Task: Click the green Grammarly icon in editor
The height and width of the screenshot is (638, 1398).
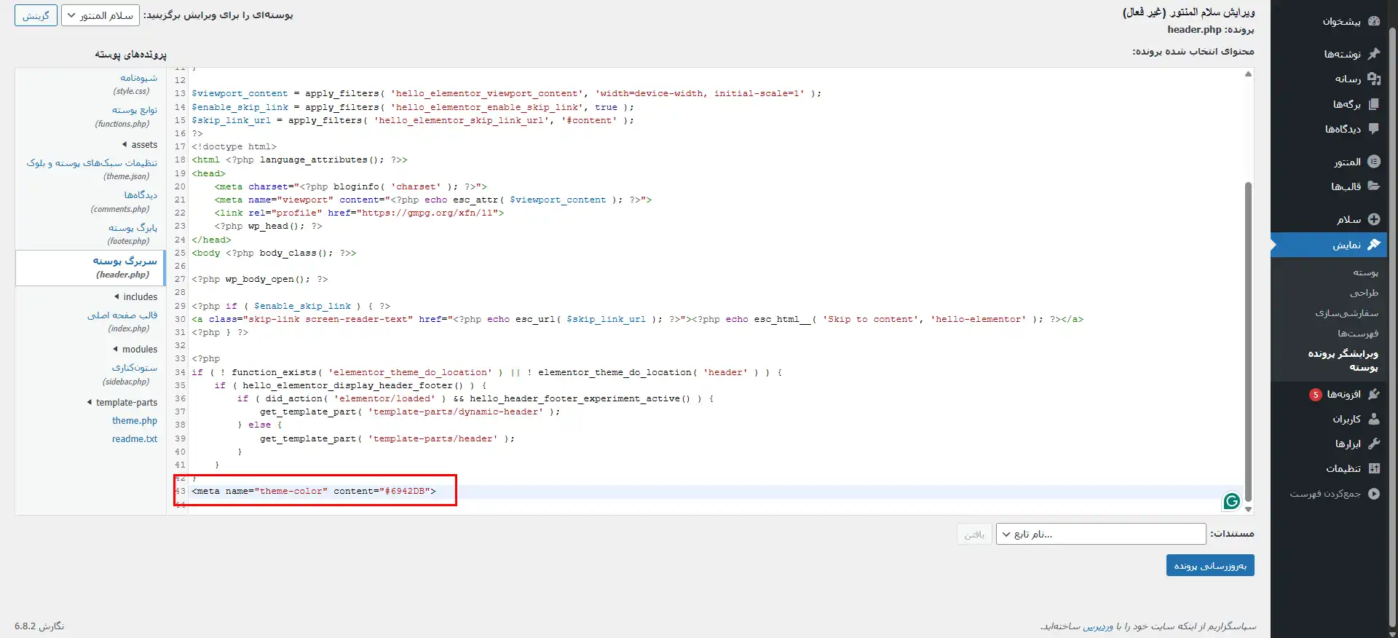Action: pos(1231,501)
